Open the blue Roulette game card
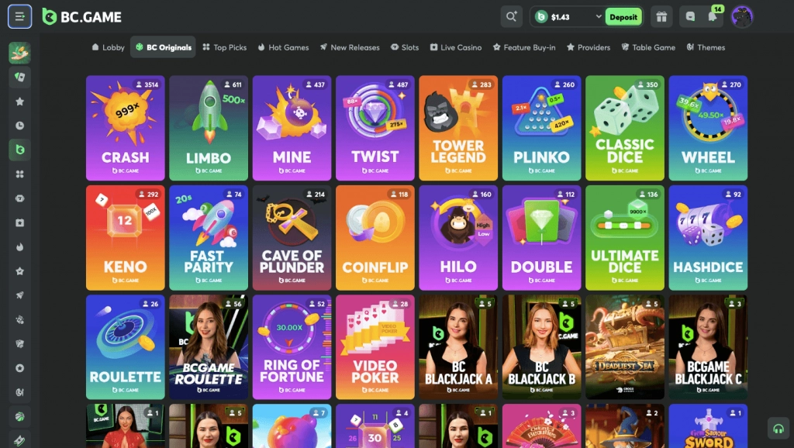Screen dimensions: 794x448 (x=126, y=347)
